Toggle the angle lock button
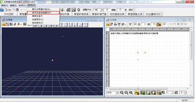Screen dimensions: 195x102 (159, 24)
